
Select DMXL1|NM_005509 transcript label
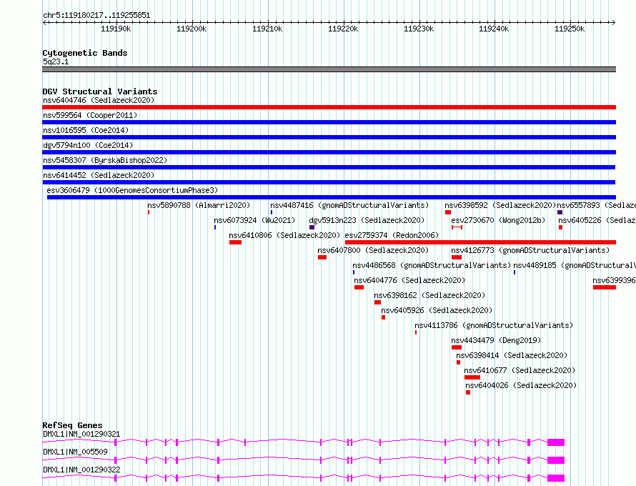pyautogui.click(x=75, y=452)
